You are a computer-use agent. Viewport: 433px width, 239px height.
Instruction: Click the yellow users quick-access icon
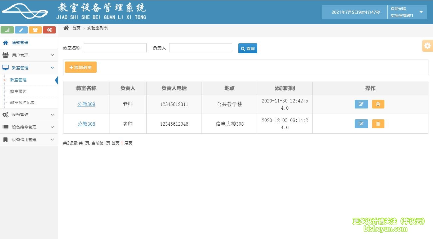click(x=35, y=30)
